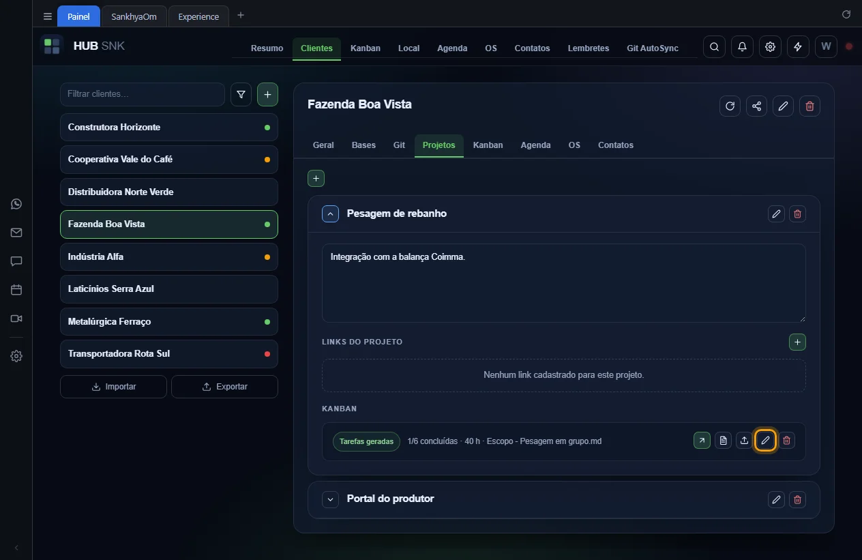Switch to the Painel window tab
862x560 pixels.
coord(78,16)
